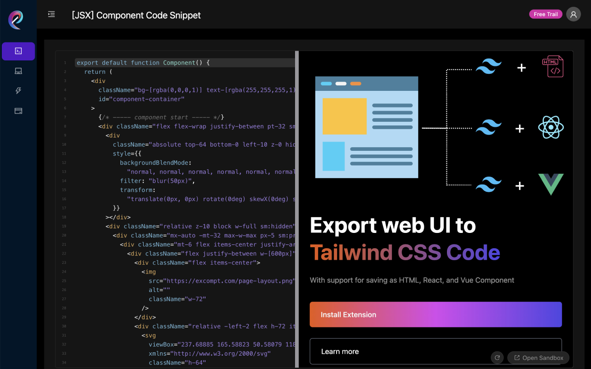This screenshot has width=591, height=369.
Task: Click the outline toggle icon beside the title
Action: [51, 14]
